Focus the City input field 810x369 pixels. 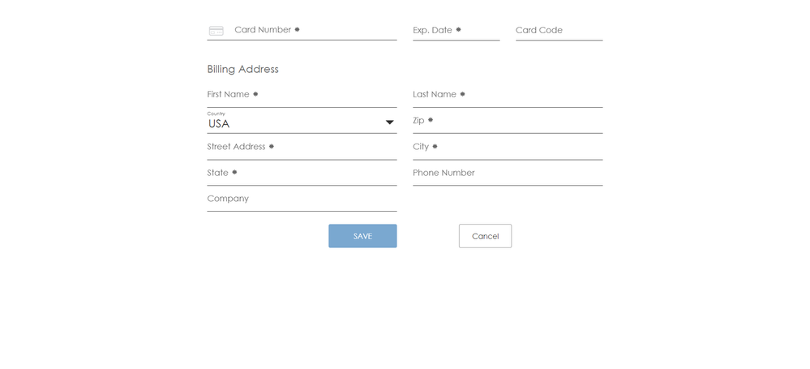508,147
